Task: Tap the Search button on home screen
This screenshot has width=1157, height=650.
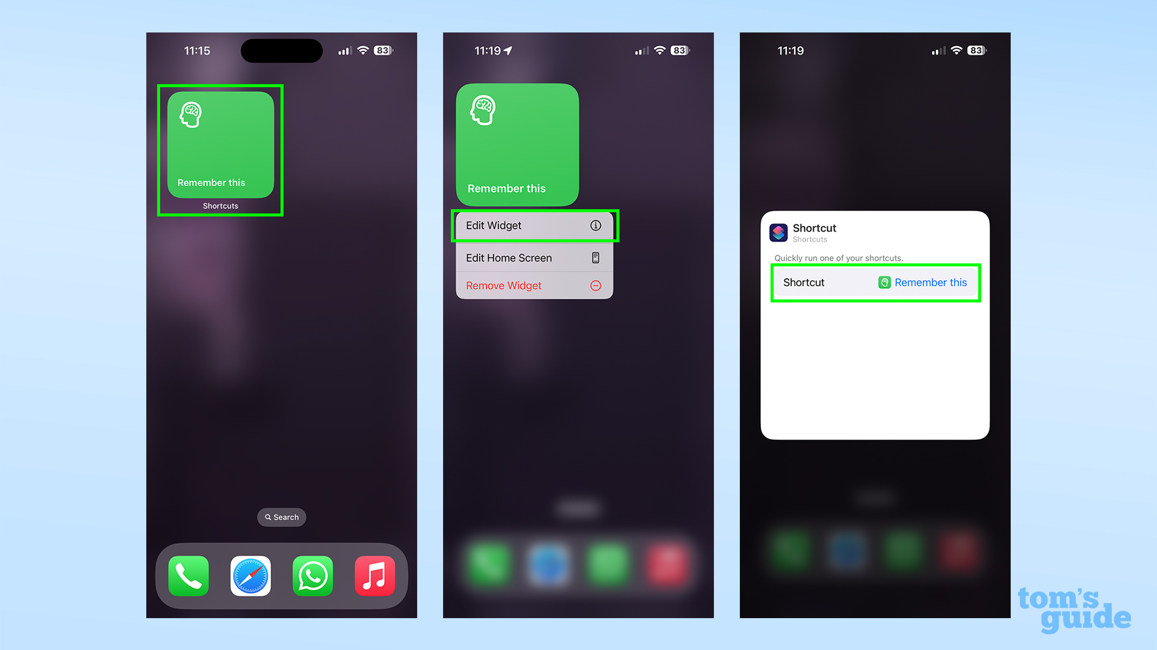Action: [x=281, y=517]
